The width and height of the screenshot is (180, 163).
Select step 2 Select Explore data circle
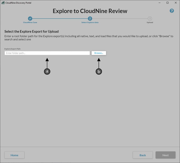90,18
